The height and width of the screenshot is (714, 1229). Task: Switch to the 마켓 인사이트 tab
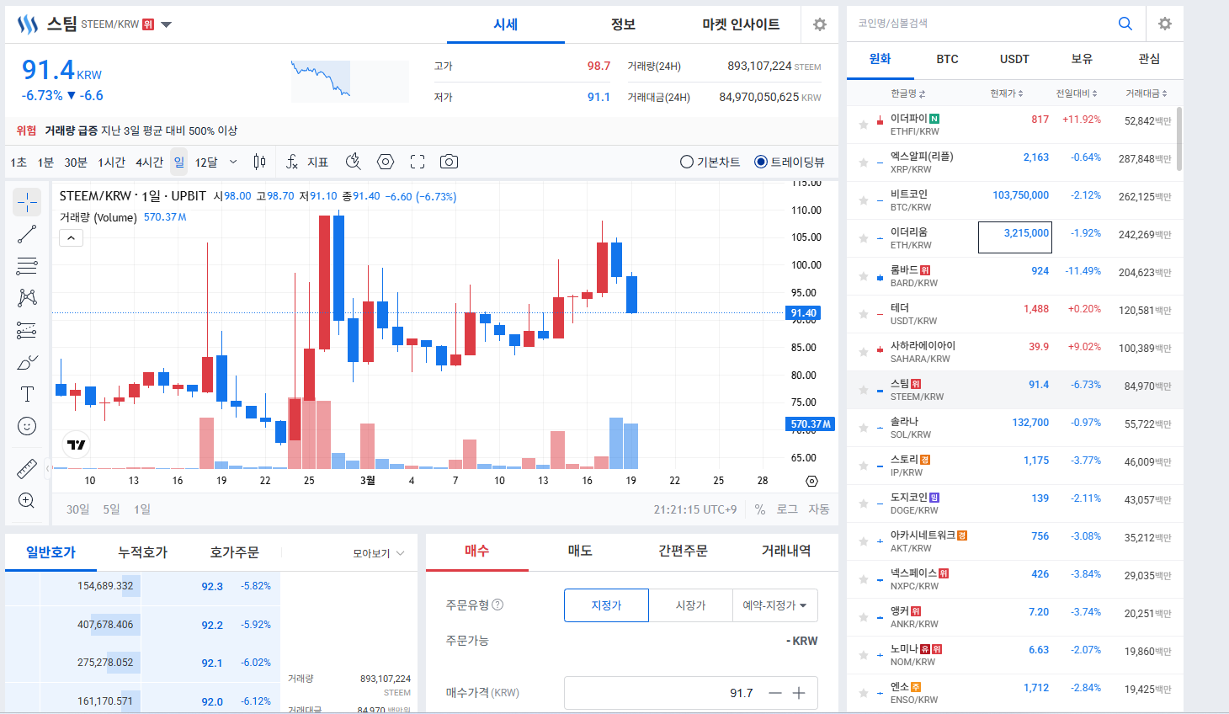pyautogui.click(x=741, y=24)
